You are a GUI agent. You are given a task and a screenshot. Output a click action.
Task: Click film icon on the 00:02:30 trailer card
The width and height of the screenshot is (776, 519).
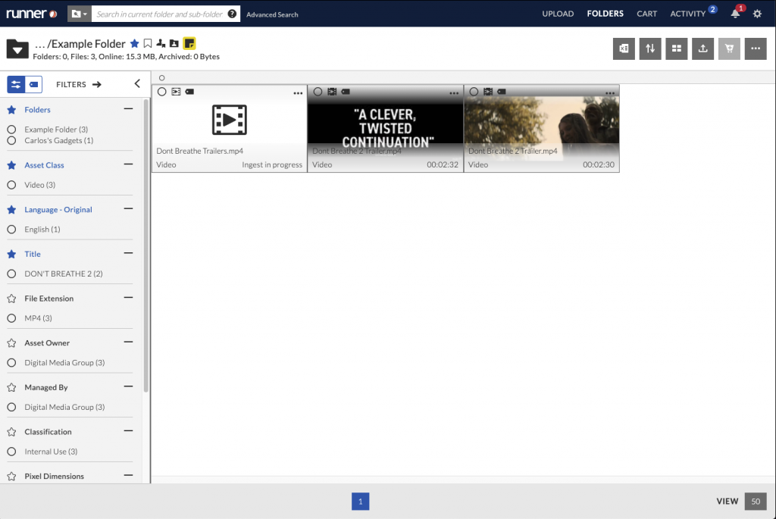pyautogui.click(x=488, y=92)
